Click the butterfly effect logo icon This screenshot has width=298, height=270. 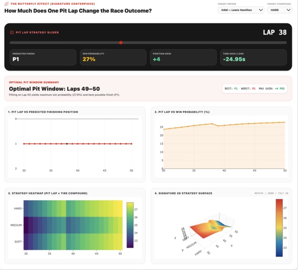pyautogui.click(x=7, y=4)
